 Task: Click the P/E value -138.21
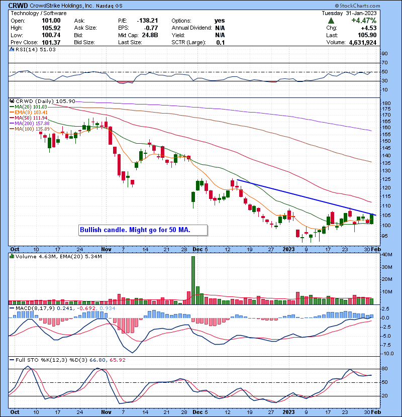click(147, 21)
